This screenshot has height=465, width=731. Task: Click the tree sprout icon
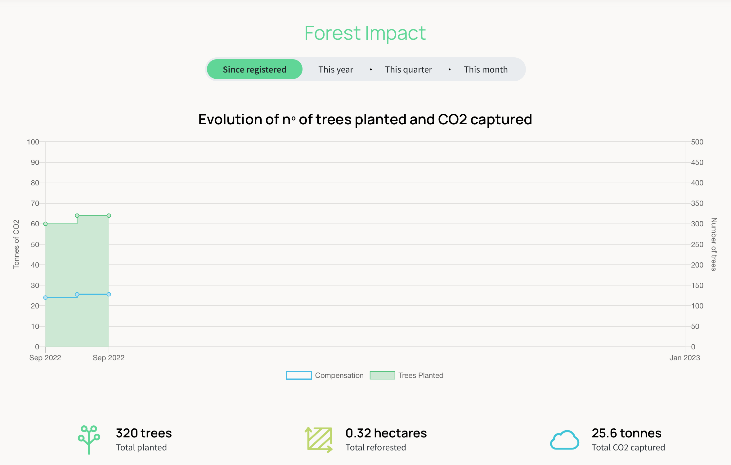point(89,440)
